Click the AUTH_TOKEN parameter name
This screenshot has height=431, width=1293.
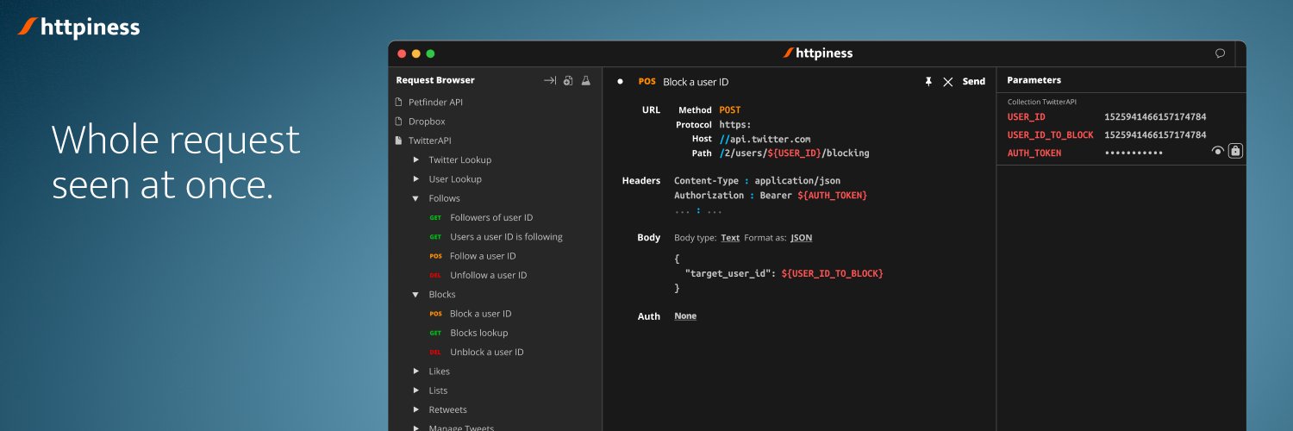tap(1034, 153)
